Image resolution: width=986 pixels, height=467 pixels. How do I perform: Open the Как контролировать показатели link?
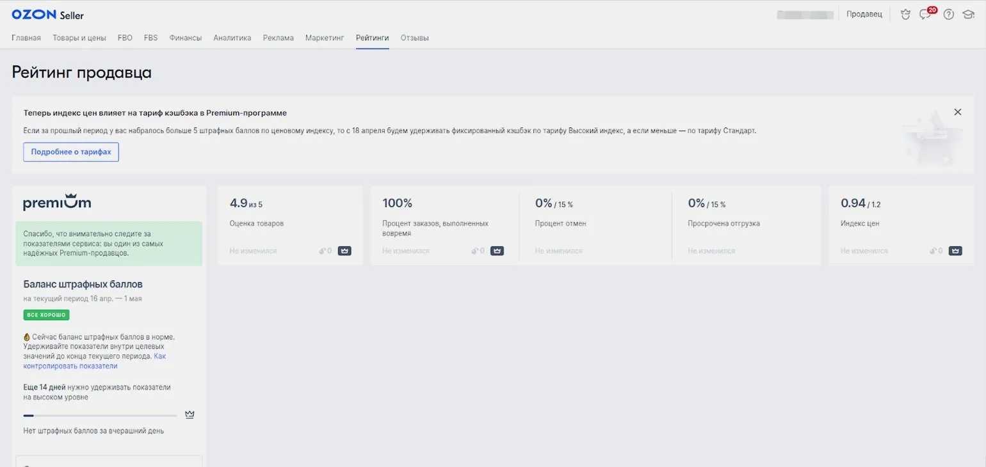coord(95,361)
